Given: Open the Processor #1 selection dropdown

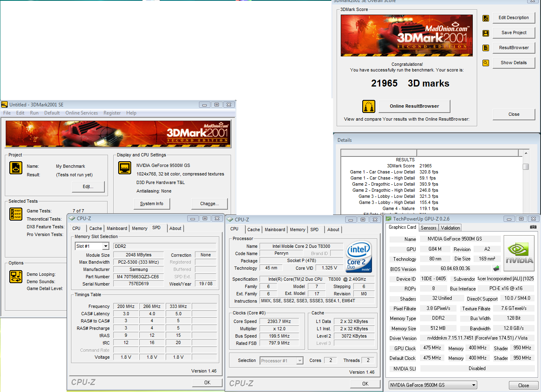Looking at the screenshot, I should (300, 361).
